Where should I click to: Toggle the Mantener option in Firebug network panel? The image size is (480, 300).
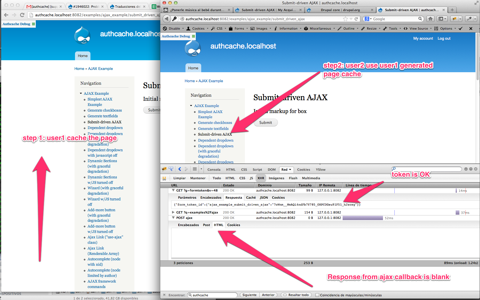(198, 178)
